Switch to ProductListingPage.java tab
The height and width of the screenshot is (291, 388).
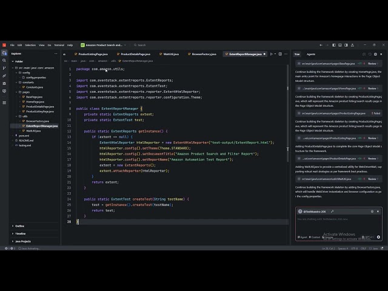click(91, 54)
